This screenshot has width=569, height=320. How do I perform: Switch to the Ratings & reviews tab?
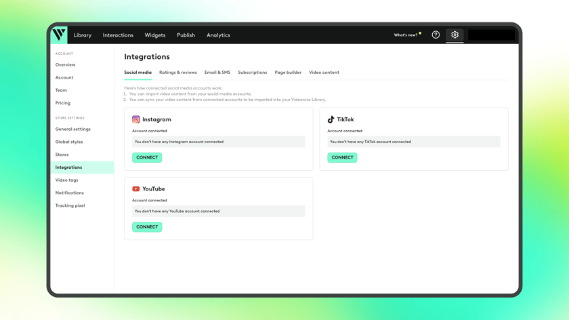coord(177,73)
